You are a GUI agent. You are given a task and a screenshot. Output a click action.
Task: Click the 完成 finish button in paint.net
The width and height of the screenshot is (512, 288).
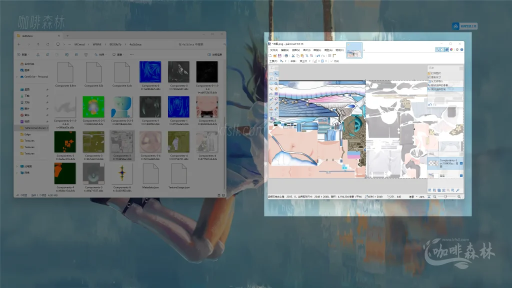pos(334,61)
